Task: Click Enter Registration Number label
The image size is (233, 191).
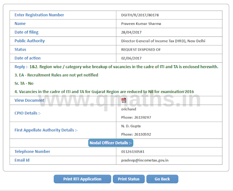Action: [x=39, y=15]
